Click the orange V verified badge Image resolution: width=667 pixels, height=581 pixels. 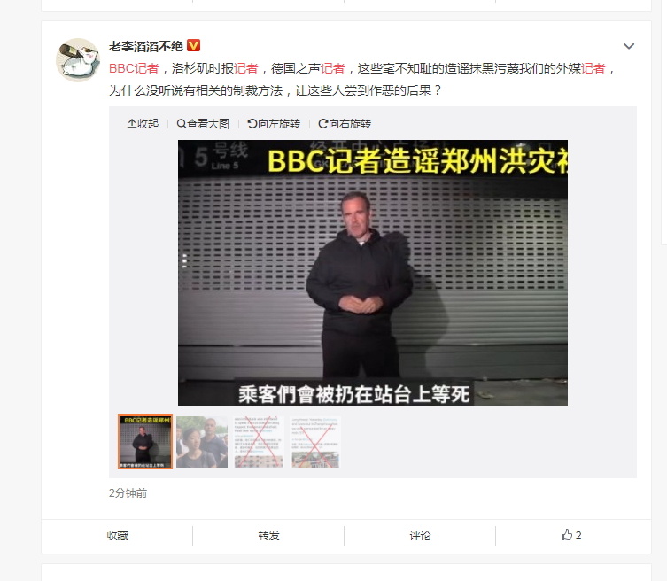coord(194,45)
